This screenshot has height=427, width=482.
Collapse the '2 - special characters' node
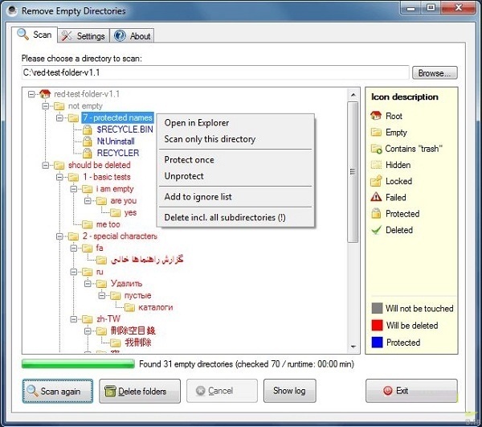pyautogui.click(x=60, y=236)
